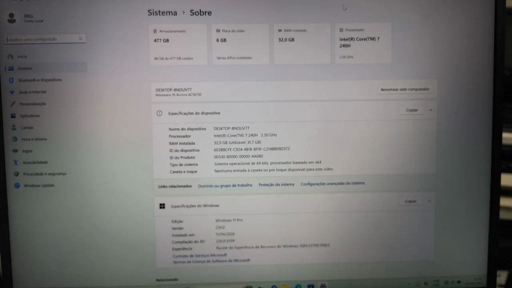Click the Várias GPUs instaladas text
This screenshot has width=512, height=288.
tap(234, 58)
